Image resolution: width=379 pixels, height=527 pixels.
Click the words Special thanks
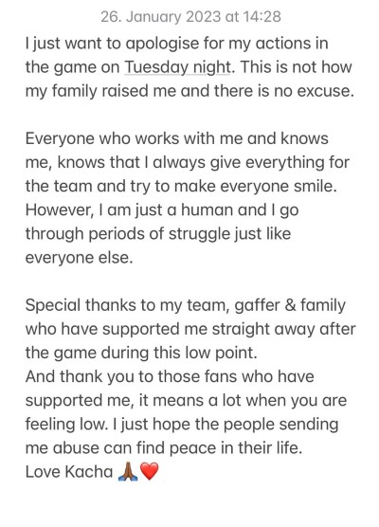(x=81, y=305)
